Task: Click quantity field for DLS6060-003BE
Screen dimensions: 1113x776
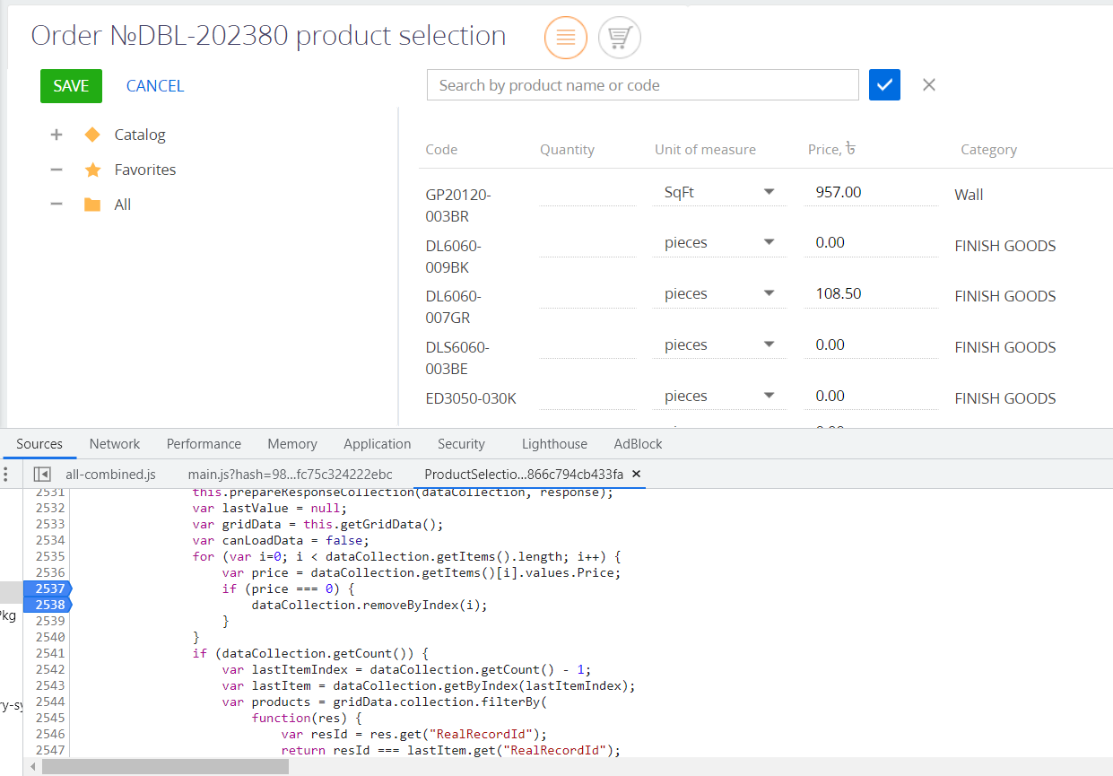Action: tap(587, 345)
